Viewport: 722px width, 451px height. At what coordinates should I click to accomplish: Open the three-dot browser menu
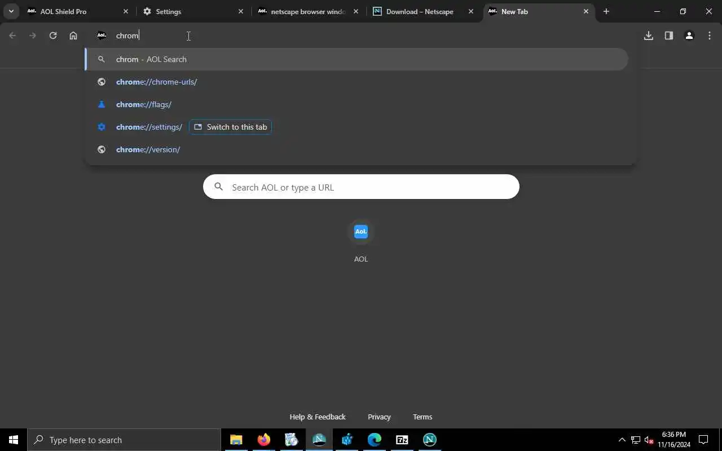pos(710,36)
